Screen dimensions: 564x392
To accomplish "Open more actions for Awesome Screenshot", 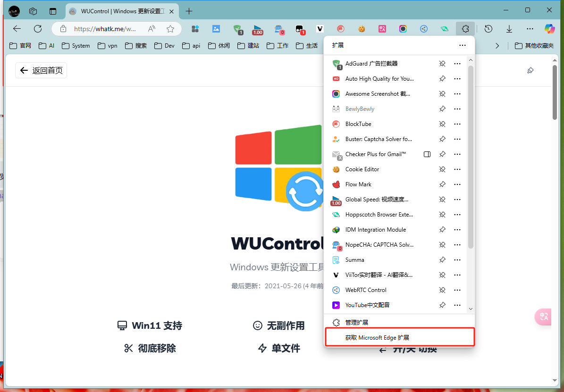I will coord(457,94).
